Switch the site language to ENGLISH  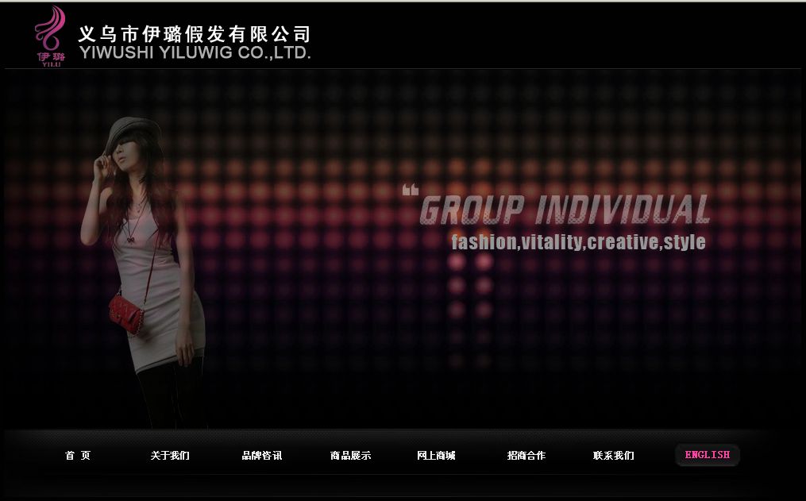(x=707, y=455)
